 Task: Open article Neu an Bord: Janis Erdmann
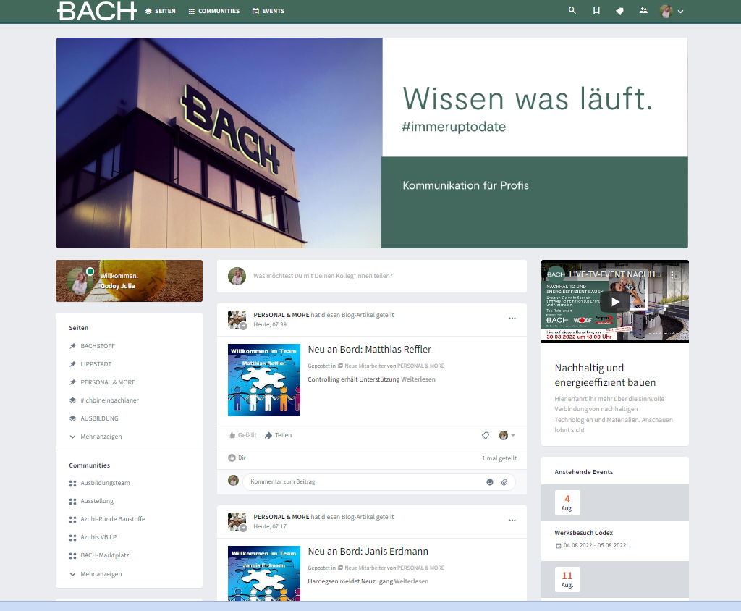(x=368, y=552)
